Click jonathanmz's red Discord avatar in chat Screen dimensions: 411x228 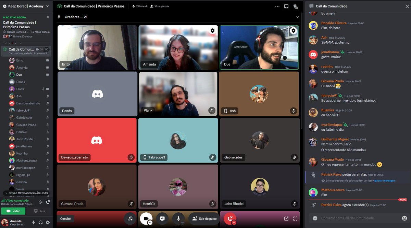313,54
